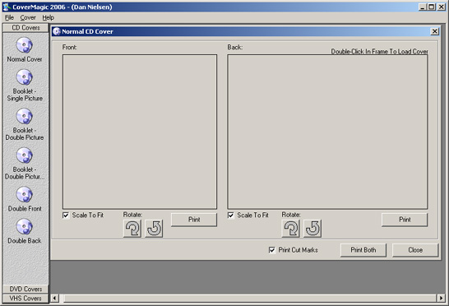449x306 pixels.
Task: Print the front cover
Action: click(194, 220)
